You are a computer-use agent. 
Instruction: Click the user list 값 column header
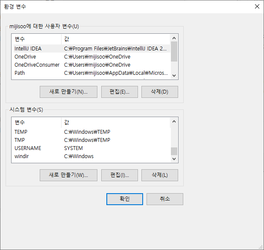pos(116,39)
